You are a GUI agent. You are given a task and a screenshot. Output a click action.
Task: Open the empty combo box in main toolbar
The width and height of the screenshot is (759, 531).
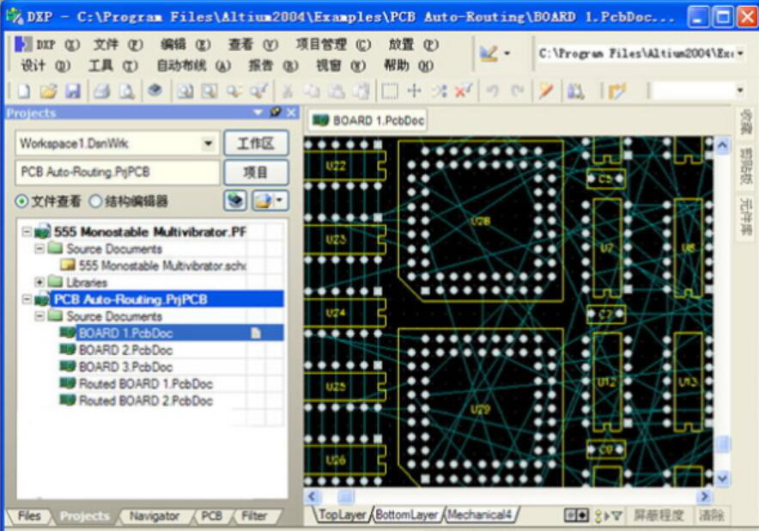point(740,90)
